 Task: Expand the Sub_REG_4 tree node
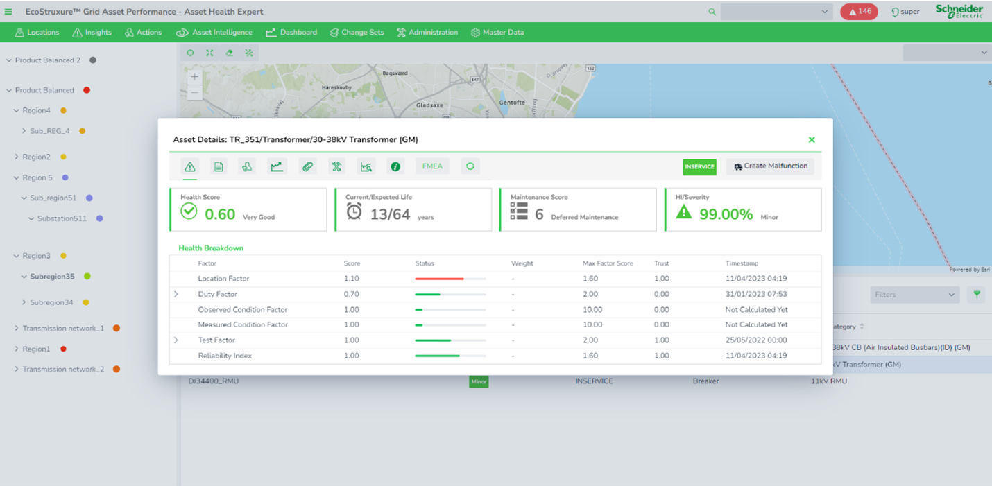point(24,131)
